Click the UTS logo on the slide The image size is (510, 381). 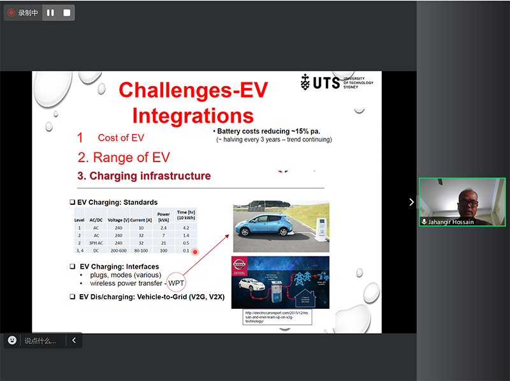coord(337,82)
